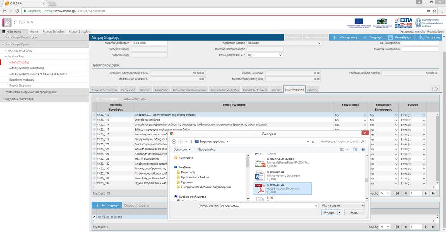
Task: Click the Άκυρο button in the file dialog
Action: pyautogui.click(x=354, y=212)
